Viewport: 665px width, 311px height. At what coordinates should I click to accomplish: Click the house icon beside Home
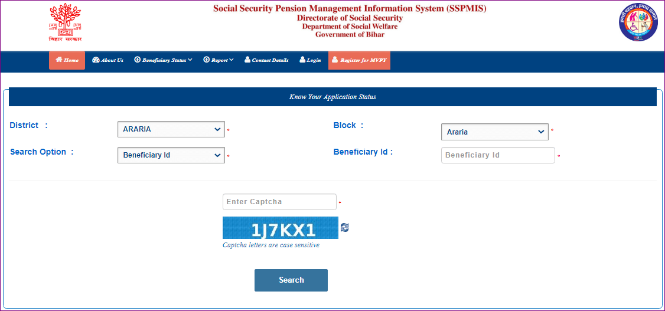(x=59, y=60)
